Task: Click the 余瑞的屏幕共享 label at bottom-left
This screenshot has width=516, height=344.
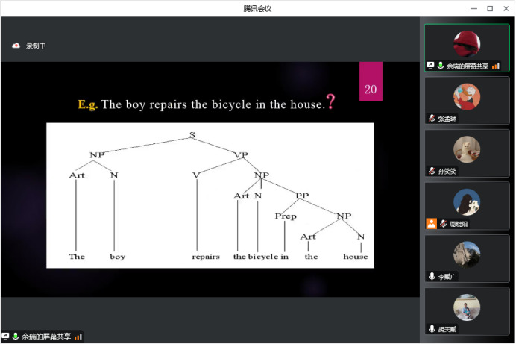Action: click(x=46, y=337)
